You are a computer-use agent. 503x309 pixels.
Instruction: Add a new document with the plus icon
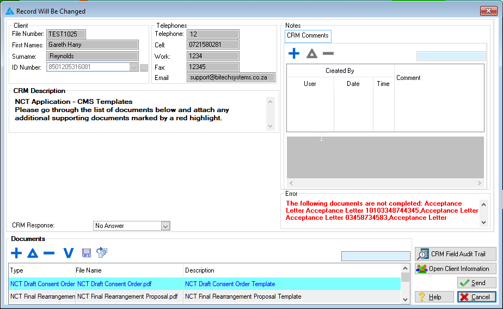[x=16, y=253]
